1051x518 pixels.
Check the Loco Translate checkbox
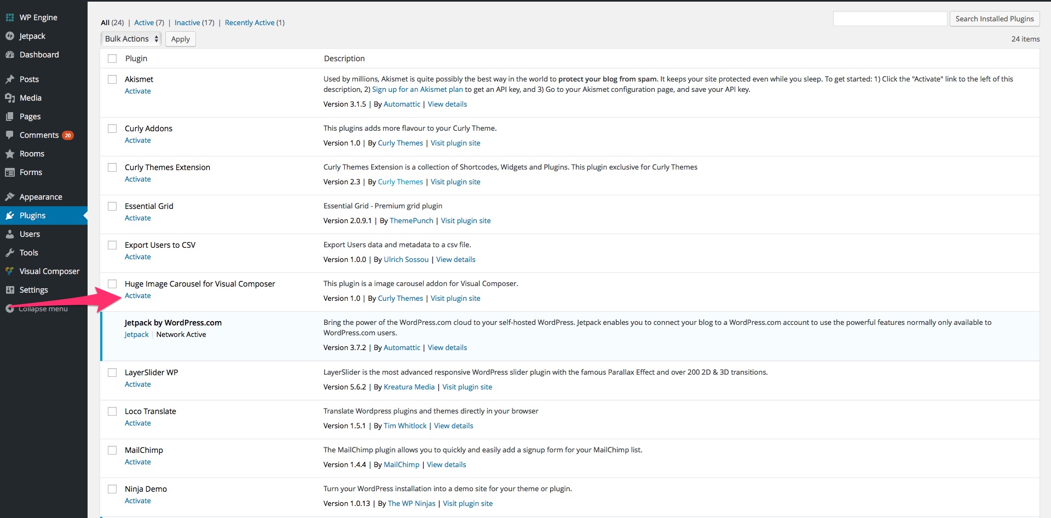click(112, 411)
